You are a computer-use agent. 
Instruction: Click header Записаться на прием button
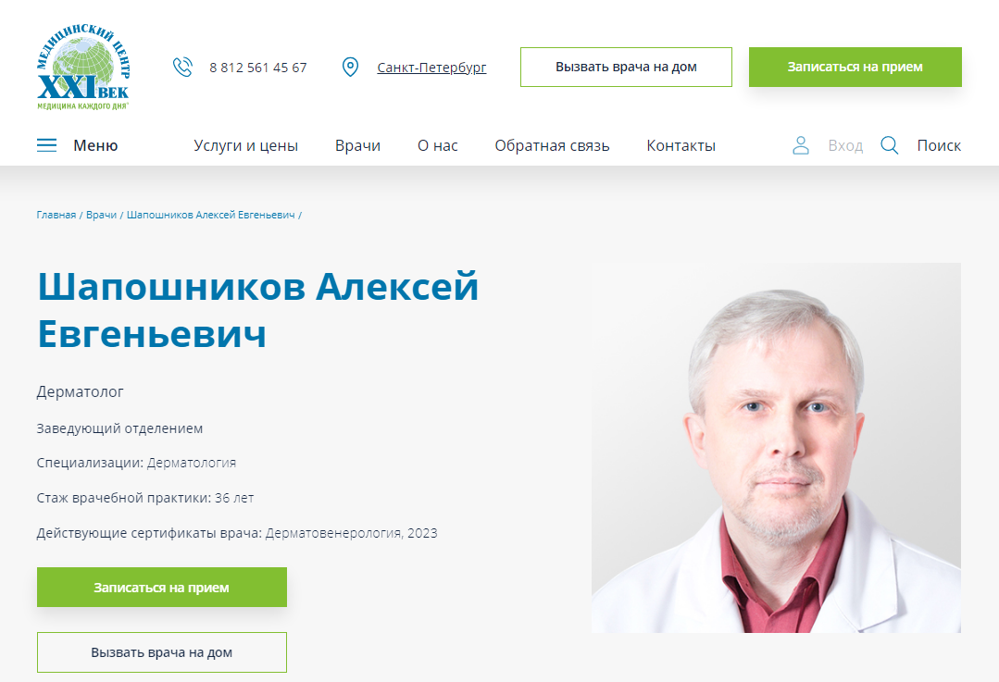click(x=855, y=67)
